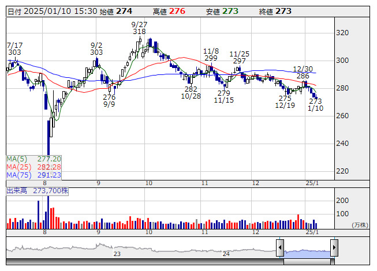The image size is (377, 271).
Task: Click the 11/8 299 high label
Action: point(211,55)
